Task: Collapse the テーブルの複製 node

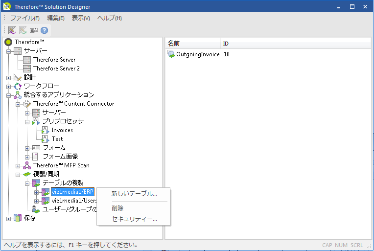Action: pos(27,183)
